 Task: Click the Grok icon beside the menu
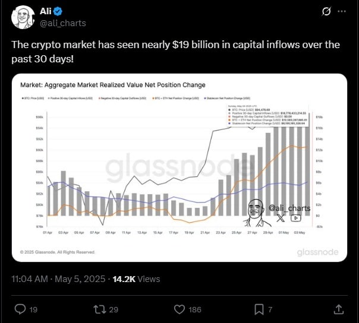pyautogui.click(x=326, y=11)
